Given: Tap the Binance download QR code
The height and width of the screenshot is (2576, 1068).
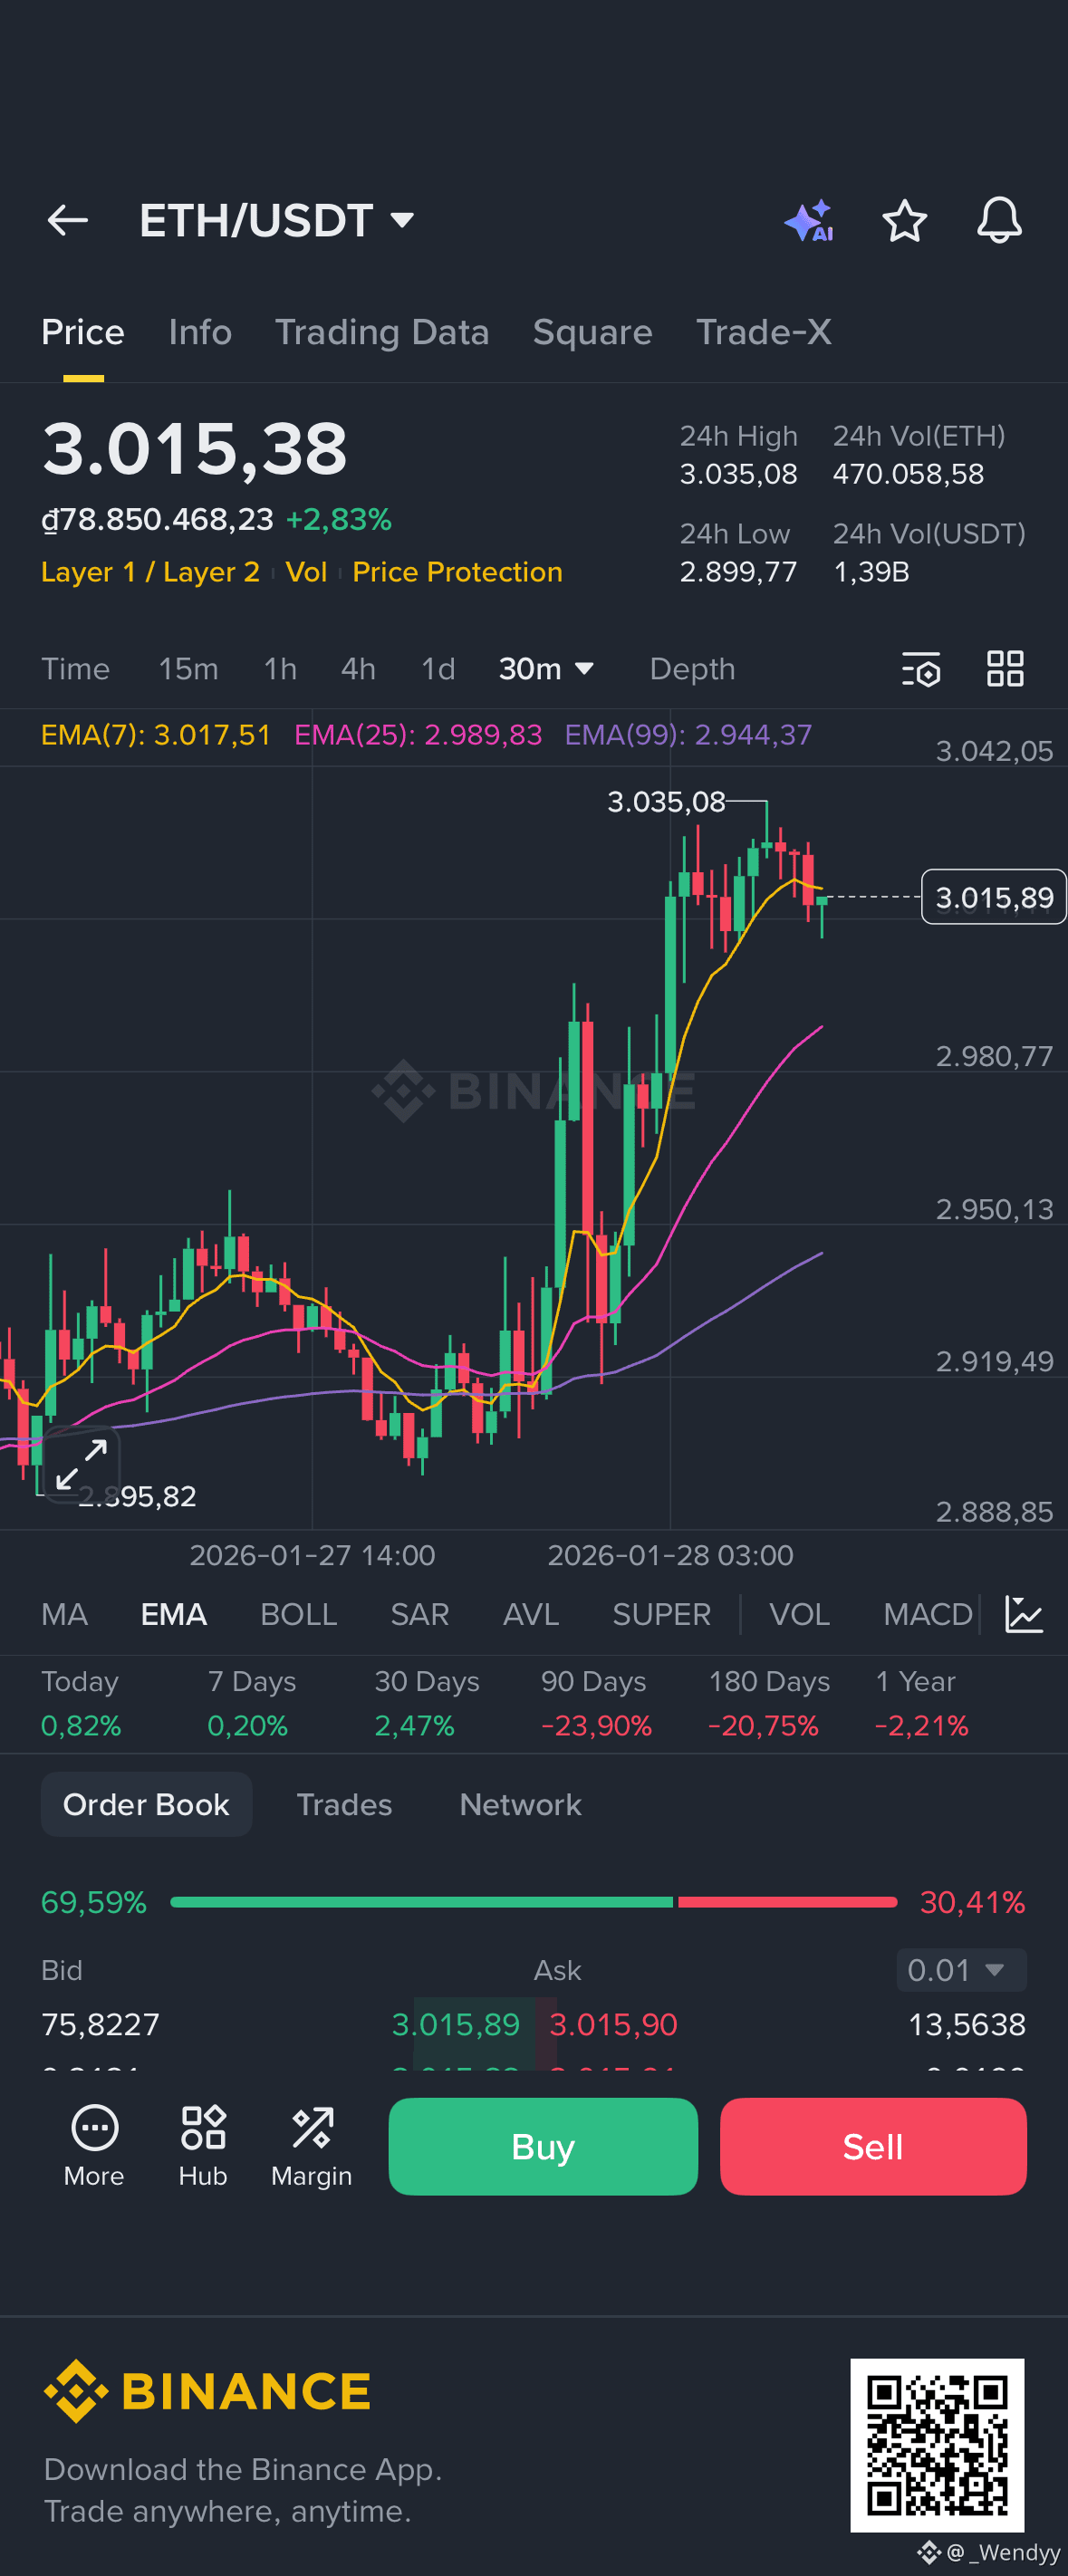Looking at the screenshot, I should (938, 2448).
